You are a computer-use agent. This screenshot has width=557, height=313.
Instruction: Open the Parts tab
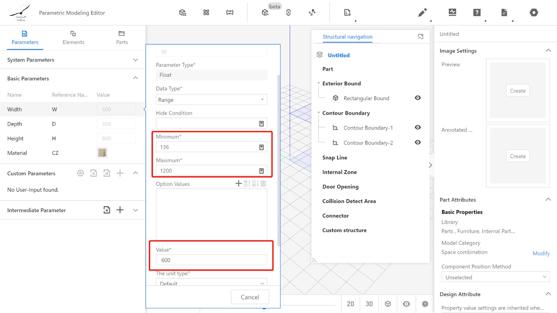(x=122, y=38)
